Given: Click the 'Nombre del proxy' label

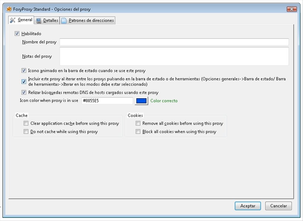Looking at the screenshot, I should click(39, 42).
